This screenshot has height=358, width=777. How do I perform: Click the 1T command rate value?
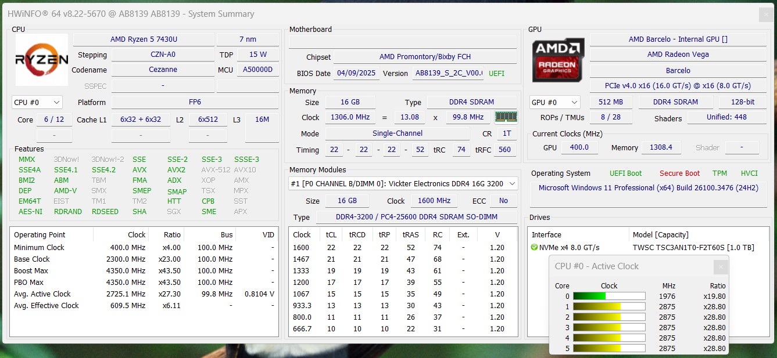(506, 133)
